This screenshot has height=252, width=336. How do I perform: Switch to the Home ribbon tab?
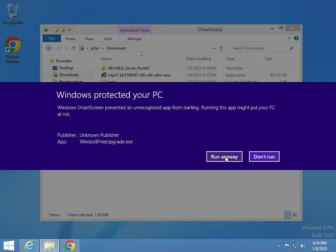tap(71, 39)
